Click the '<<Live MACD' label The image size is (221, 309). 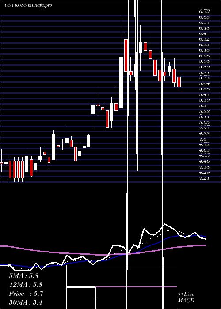[186, 298]
